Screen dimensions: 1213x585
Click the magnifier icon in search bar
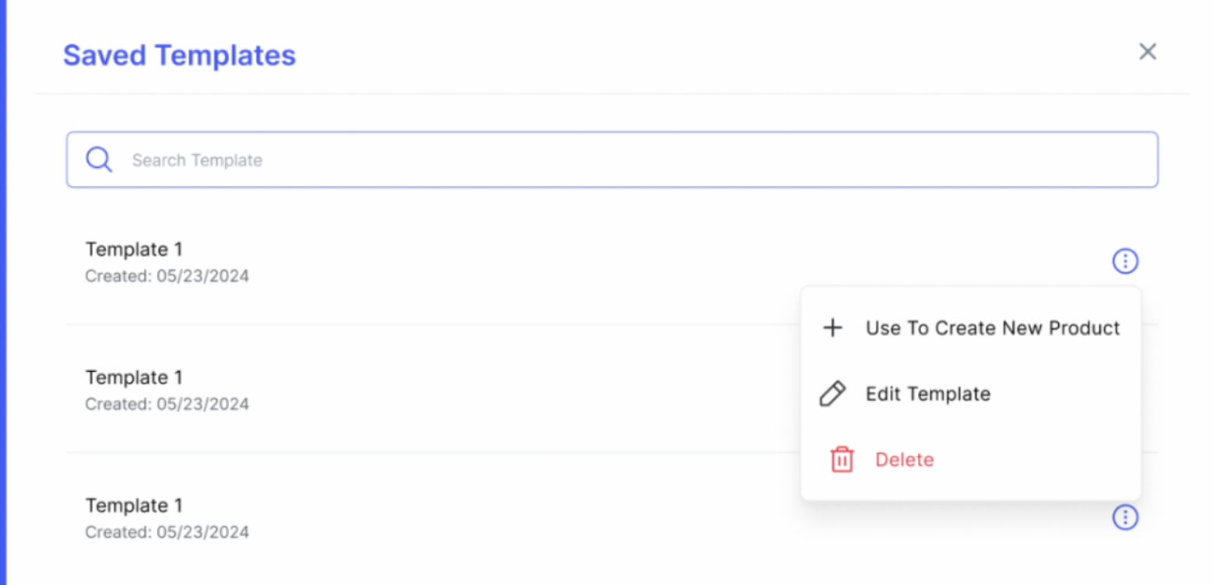tap(99, 159)
